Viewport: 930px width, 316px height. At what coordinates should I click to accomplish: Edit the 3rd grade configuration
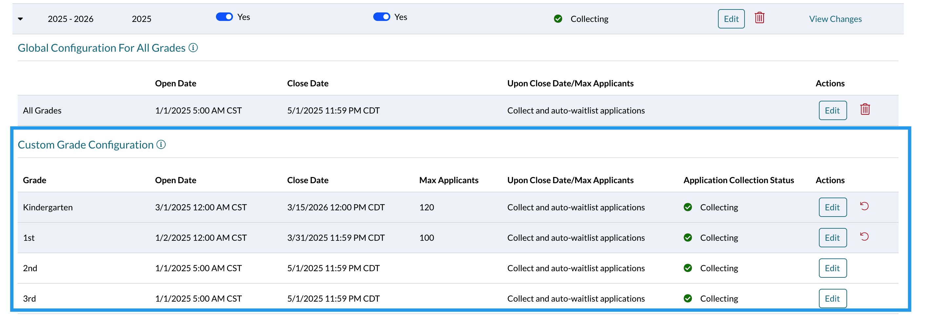click(832, 299)
